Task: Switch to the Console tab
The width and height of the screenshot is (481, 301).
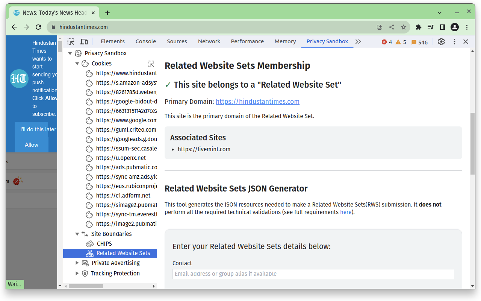Action: (145, 41)
